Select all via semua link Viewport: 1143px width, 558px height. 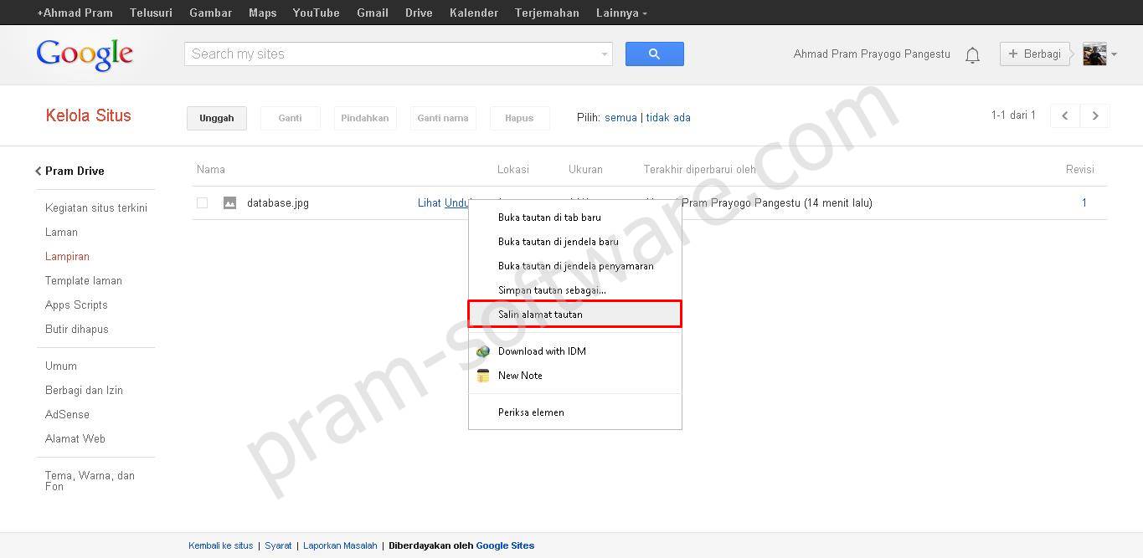(x=620, y=118)
